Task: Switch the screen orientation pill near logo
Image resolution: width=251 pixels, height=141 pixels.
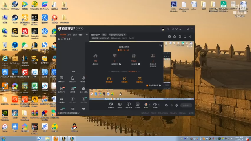Action: pos(80,29)
